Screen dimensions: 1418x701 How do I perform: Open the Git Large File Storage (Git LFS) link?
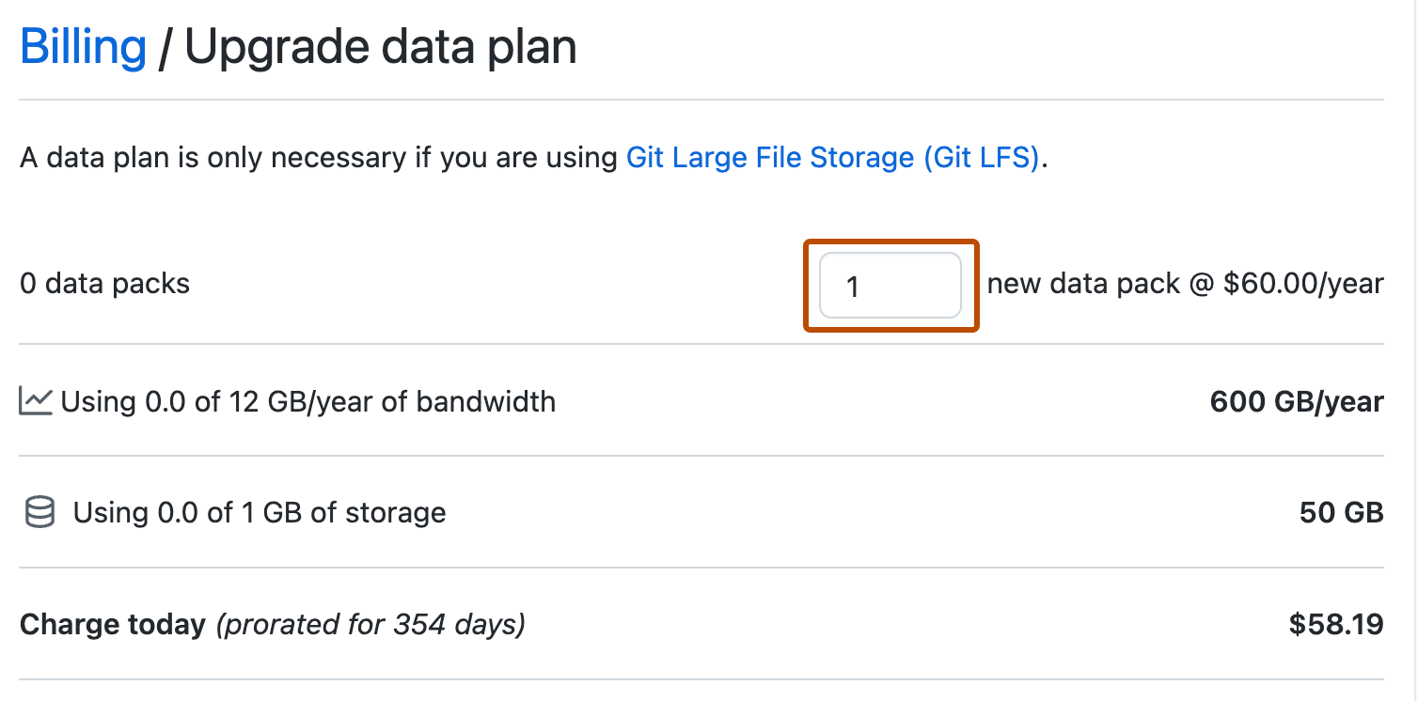click(835, 157)
